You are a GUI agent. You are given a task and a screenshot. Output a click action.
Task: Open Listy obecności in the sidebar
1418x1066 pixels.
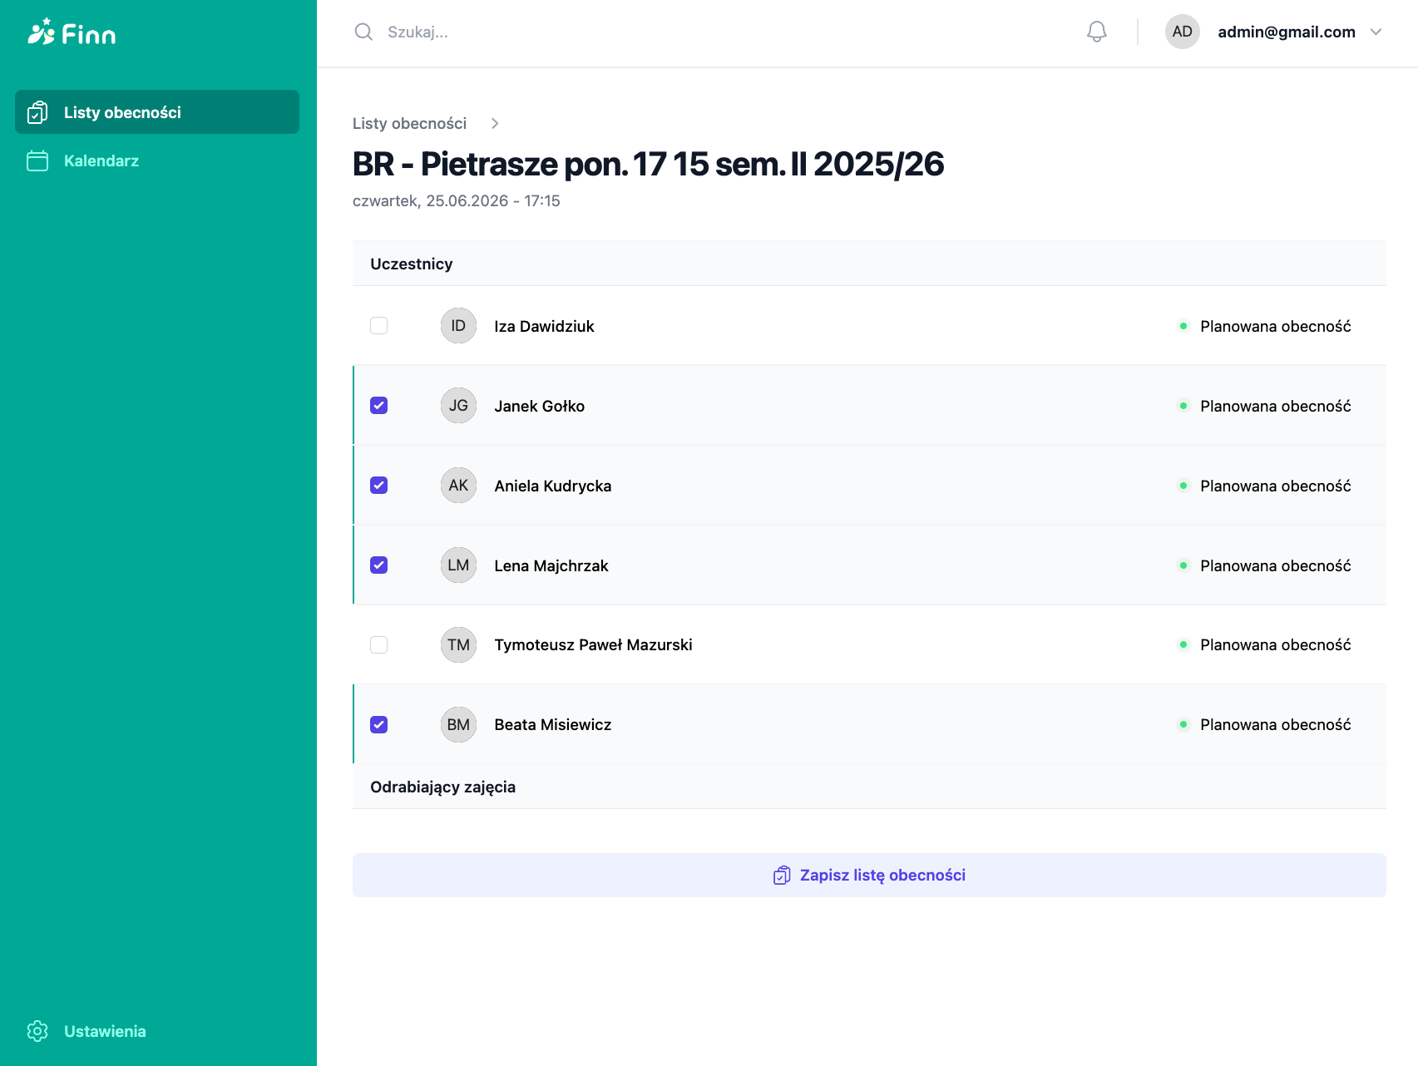coord(157,112)
